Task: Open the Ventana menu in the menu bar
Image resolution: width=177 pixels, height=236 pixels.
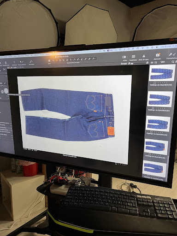Action: pyautogui.click(x=36, y=55)
